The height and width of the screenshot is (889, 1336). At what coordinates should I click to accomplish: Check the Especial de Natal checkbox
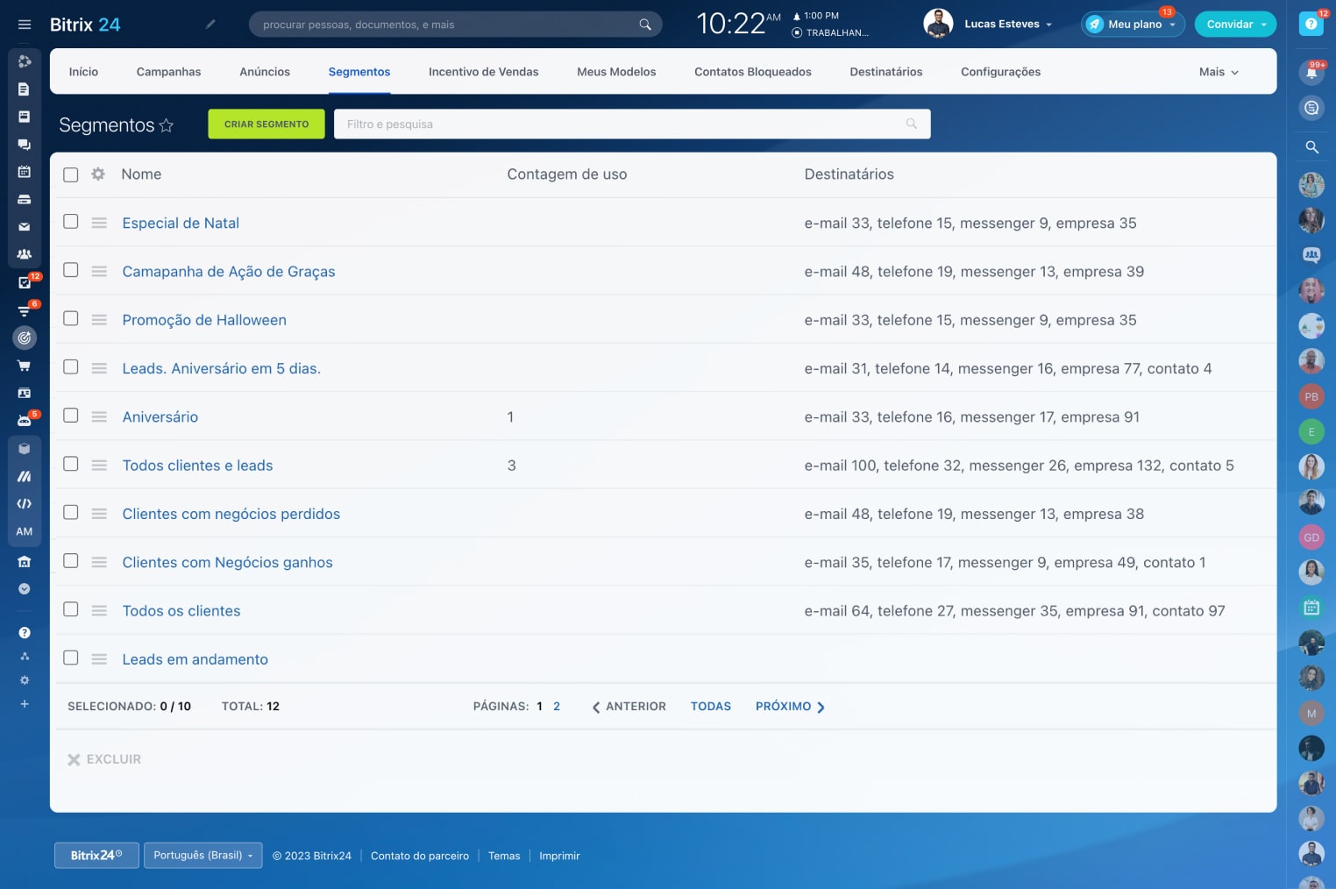tap(71, 222)
